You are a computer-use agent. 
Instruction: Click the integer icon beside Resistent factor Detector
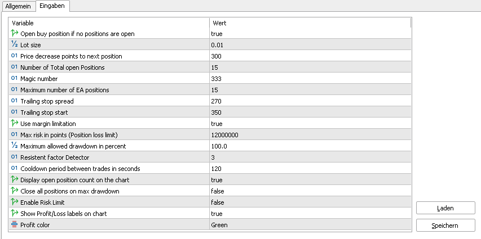pyautogui.click(x=14, y=157)
